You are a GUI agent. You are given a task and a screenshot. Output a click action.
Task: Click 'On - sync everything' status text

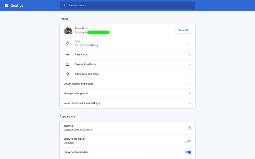coord(86,45)
